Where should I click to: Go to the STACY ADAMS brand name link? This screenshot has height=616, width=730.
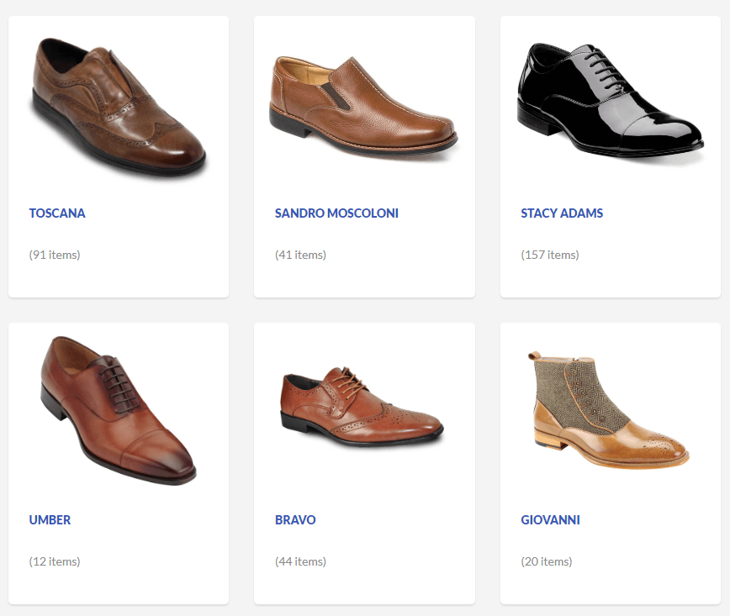pos(562,213)
